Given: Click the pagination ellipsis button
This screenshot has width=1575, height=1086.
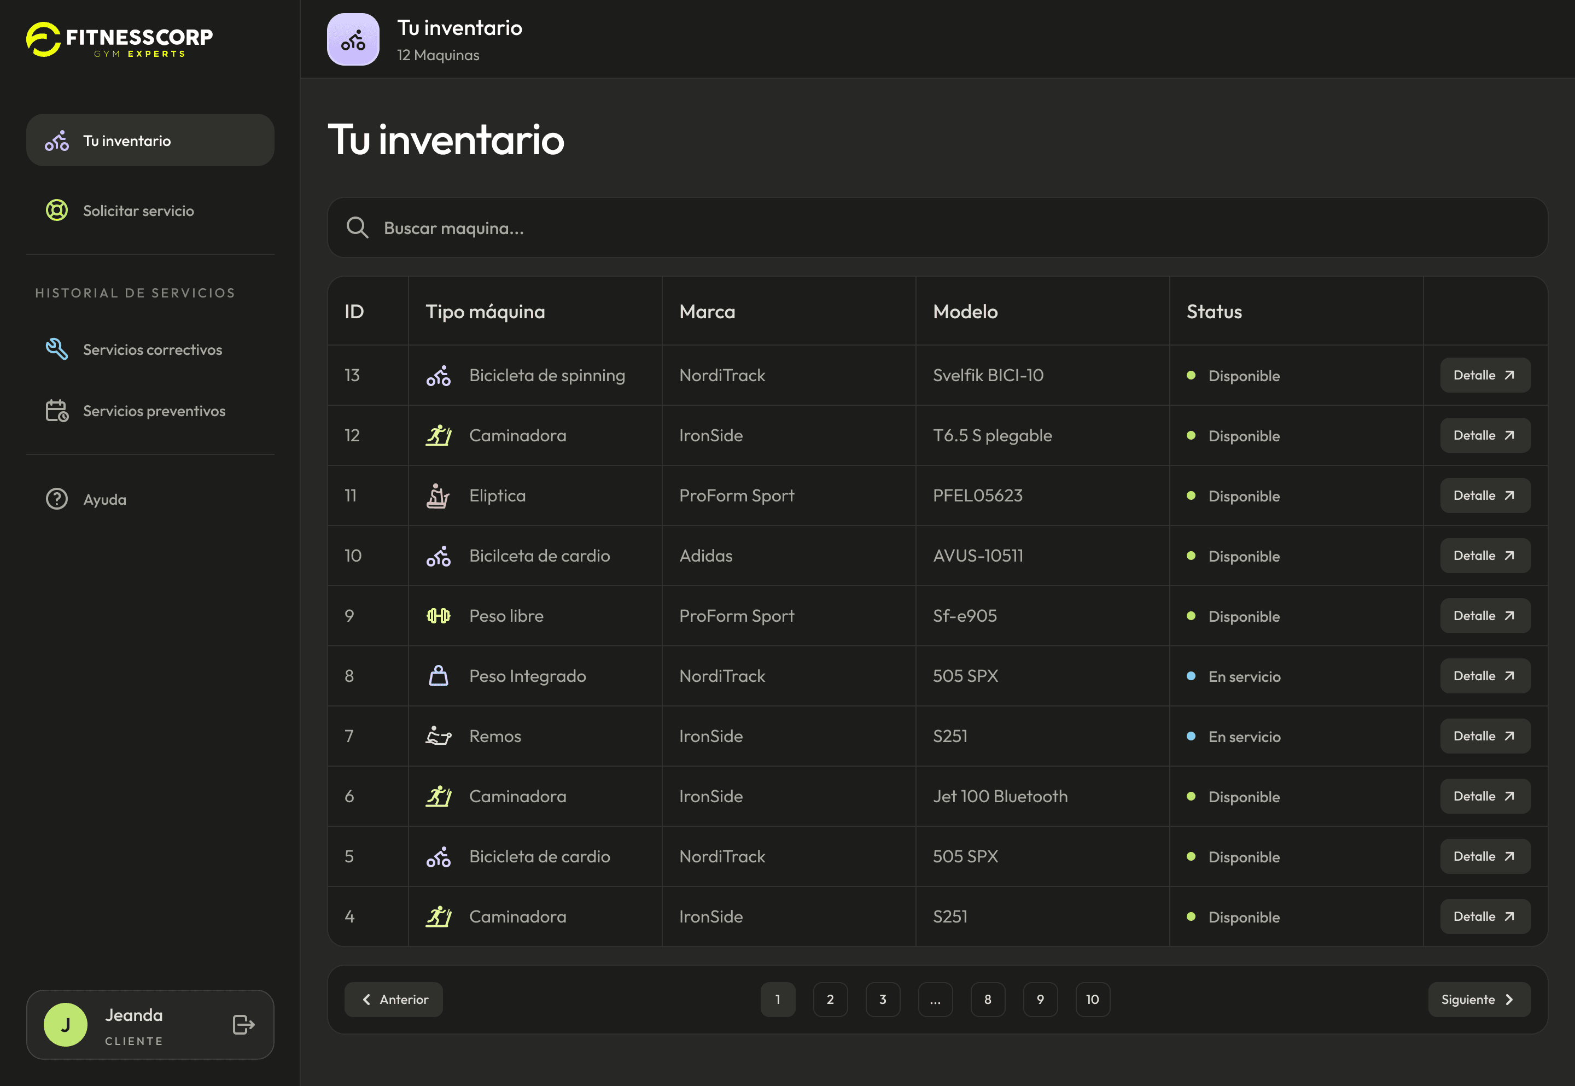Looking at the screenshot, I should point(936,1000).
